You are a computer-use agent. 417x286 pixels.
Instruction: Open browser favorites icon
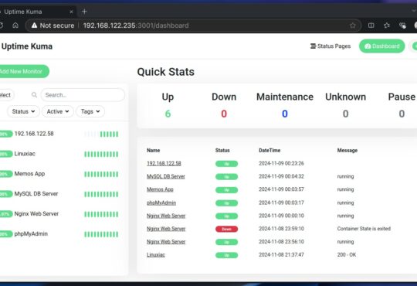pos(387,26)
